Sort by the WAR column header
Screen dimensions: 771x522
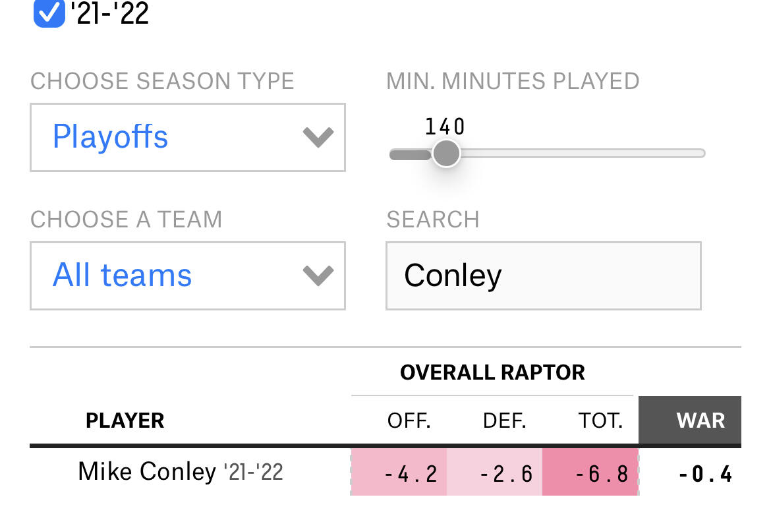pos(700,420)
